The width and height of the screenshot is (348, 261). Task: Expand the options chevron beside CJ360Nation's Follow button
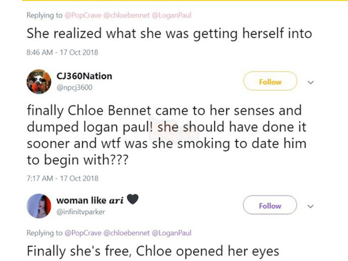310,82
